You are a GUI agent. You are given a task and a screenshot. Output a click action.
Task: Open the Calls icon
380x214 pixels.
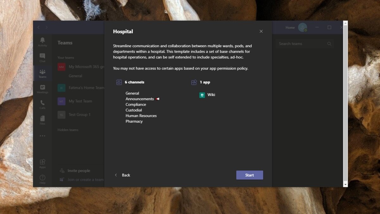click(42, 105)
